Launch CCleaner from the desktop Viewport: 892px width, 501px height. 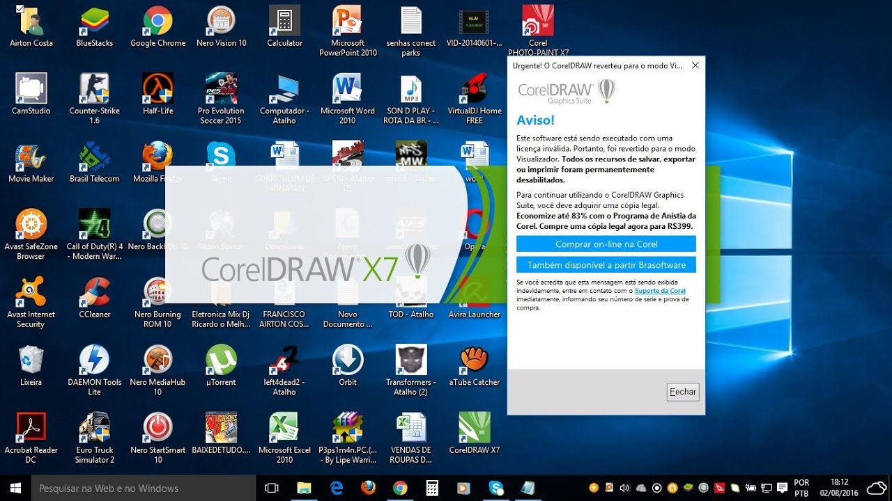click(94, 298)
